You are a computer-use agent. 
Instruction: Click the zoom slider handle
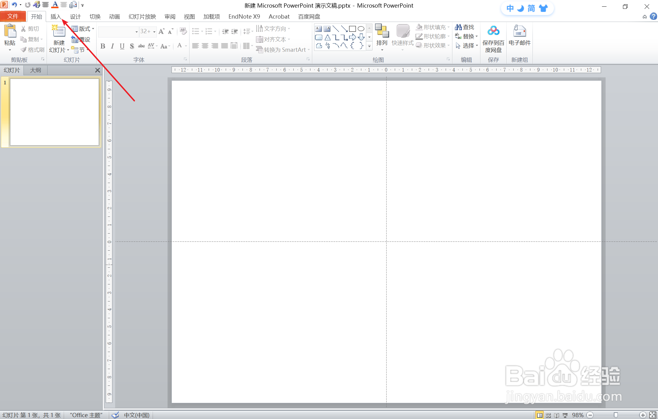(x=616, y=415)
